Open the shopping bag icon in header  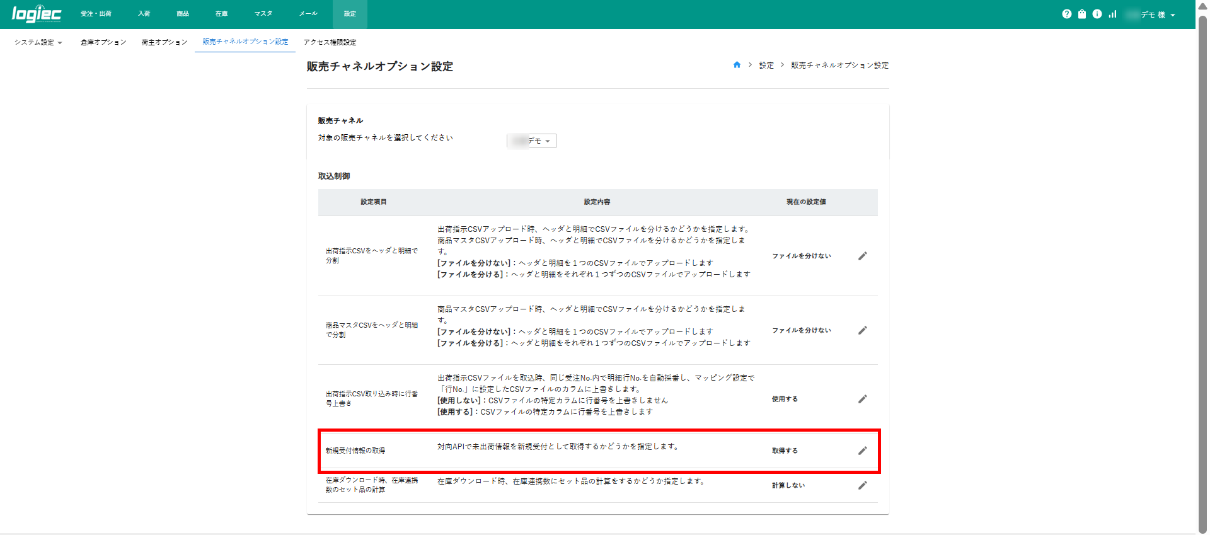(x=1082, y=14)
